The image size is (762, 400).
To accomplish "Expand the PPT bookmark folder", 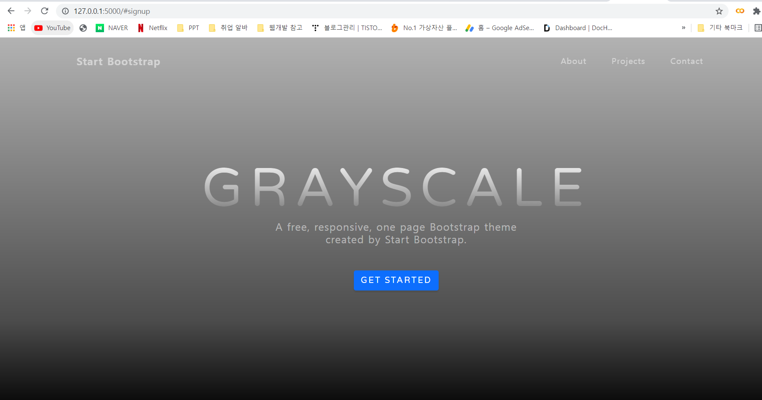I will [188, 28].
